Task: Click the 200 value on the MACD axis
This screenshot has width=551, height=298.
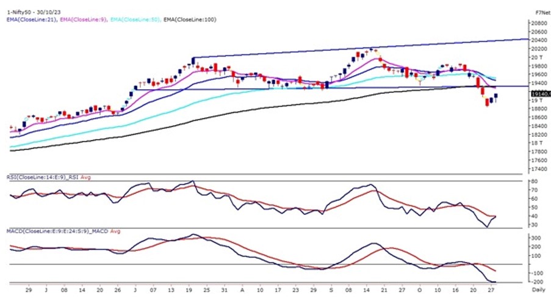Action: pos(536,247)
